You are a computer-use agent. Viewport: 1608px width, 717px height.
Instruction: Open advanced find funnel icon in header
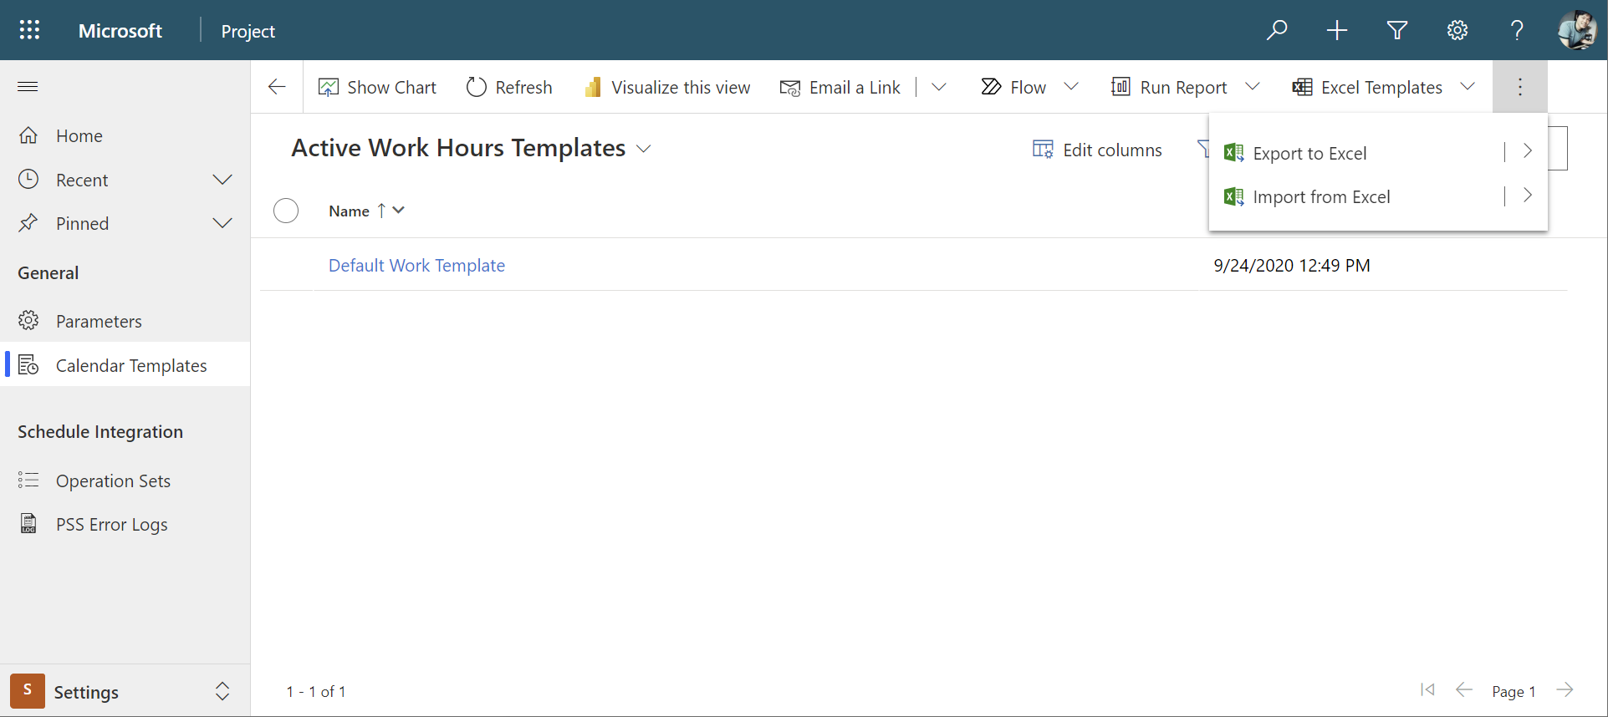pyautogui.click(x=1397, y=30)
